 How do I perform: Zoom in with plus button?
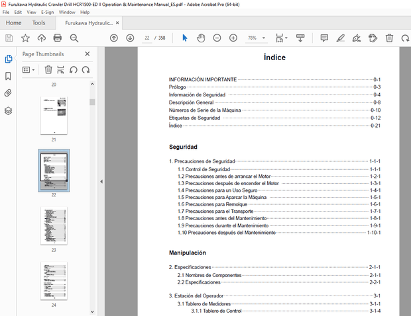[233, 38]
